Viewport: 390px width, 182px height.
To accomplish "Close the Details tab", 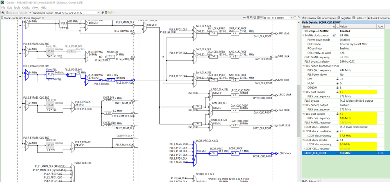I will pyautogui.click(x=365, y=18).
